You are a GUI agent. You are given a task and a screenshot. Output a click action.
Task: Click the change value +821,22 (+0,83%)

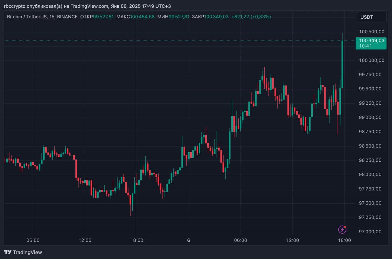tap(251, 17)
